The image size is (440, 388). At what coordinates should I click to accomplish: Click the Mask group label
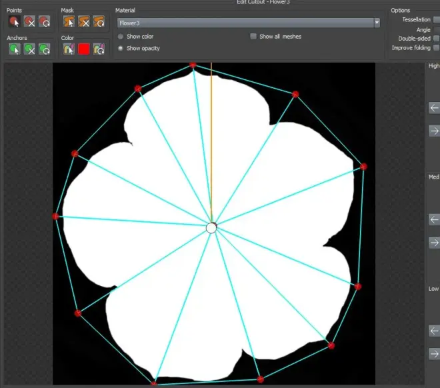[x=67, y=11]
